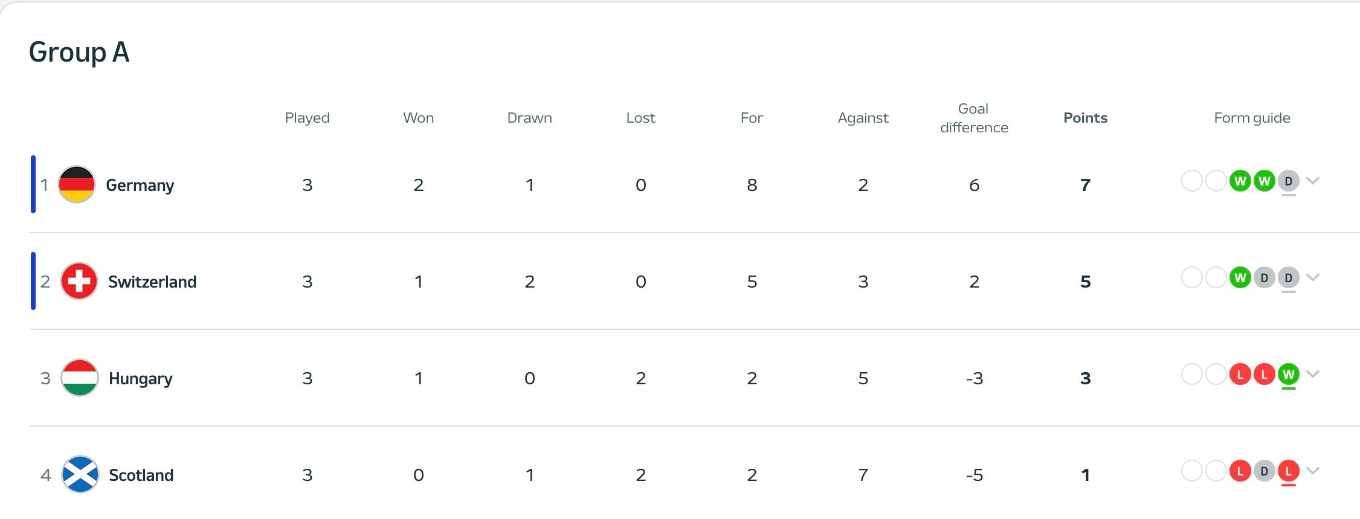Open the Germany team link
This screenshot has height=519, width=1360.
tap(140, 185)
